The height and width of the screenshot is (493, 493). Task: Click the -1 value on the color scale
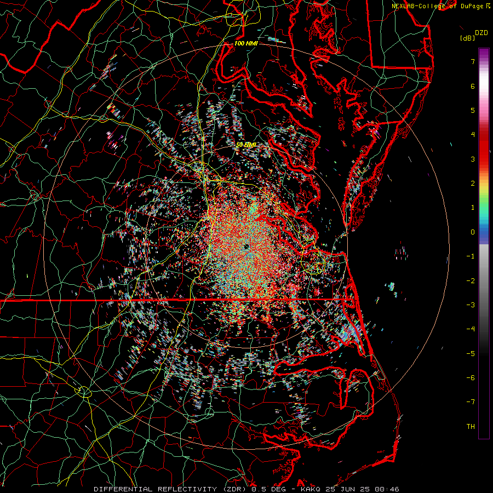tap(471, 256)
